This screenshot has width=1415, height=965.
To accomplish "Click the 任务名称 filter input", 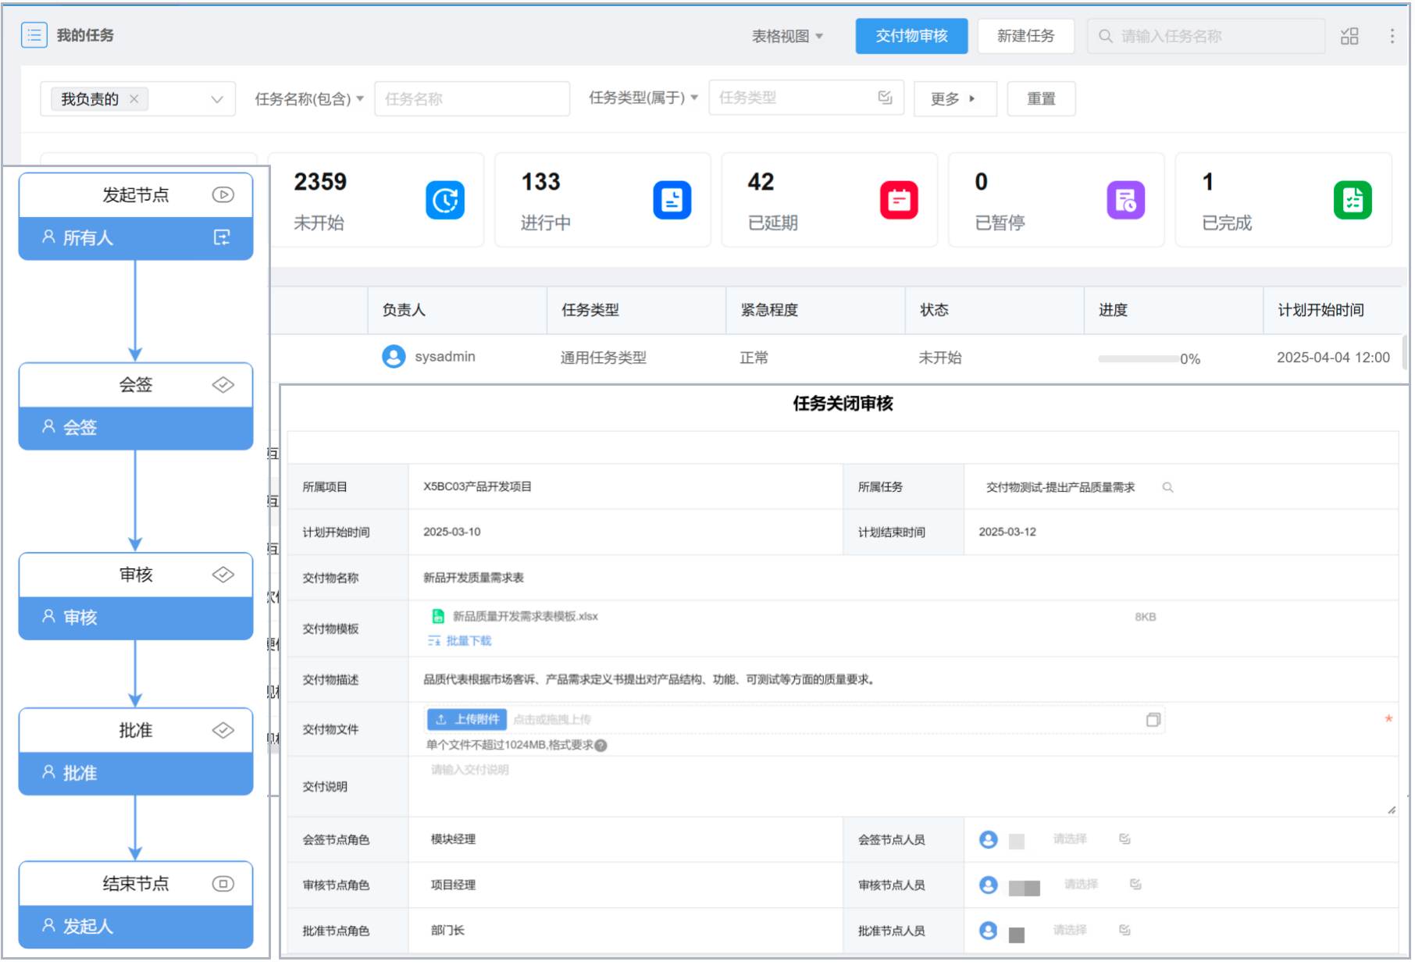I will pos(472,99).
